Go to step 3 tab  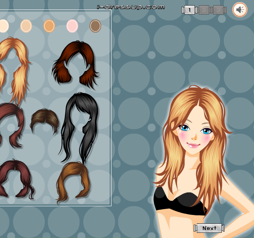click(x=218, y=10)
